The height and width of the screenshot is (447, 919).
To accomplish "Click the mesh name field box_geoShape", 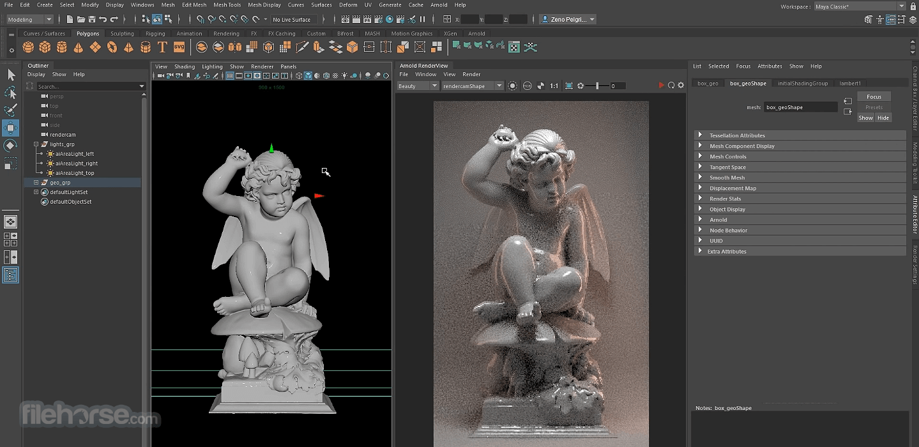I will (800, 107).
